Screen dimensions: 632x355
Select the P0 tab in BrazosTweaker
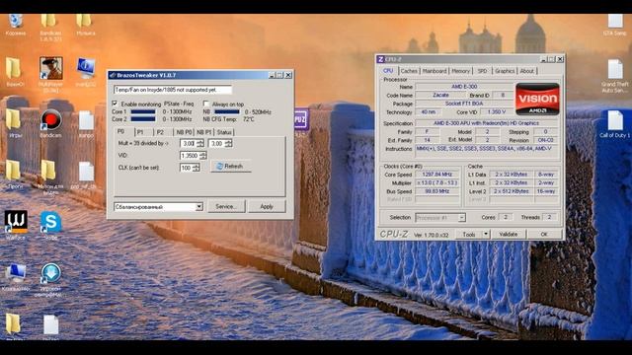[120, 131]
